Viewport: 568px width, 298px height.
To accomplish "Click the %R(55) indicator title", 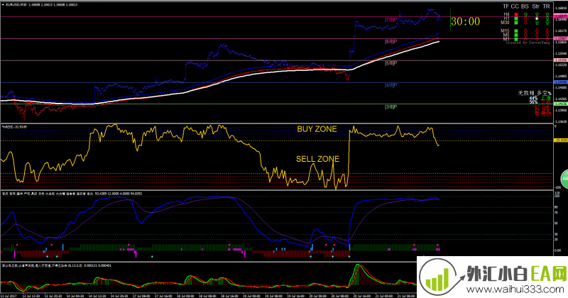I will [7, 127].
